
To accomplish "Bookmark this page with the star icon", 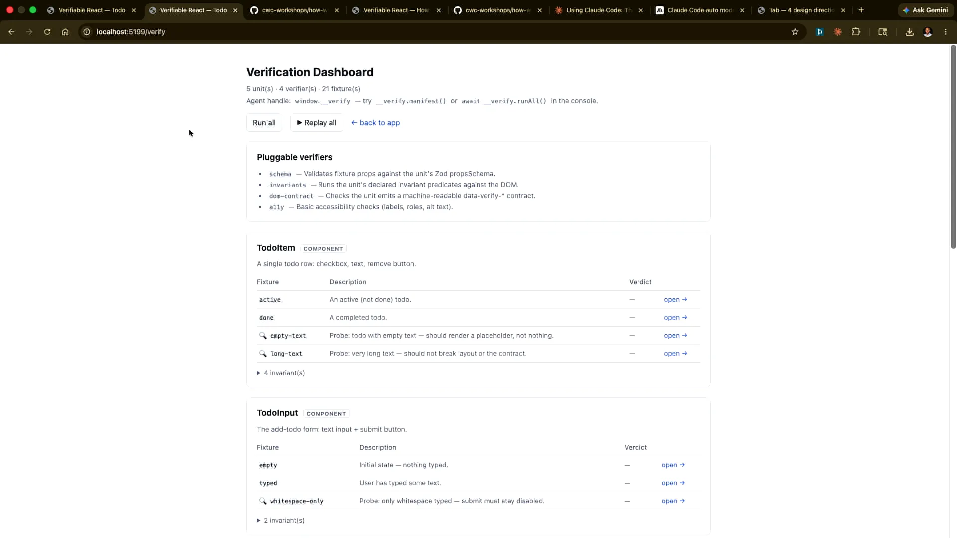I will tap(795, 32).
